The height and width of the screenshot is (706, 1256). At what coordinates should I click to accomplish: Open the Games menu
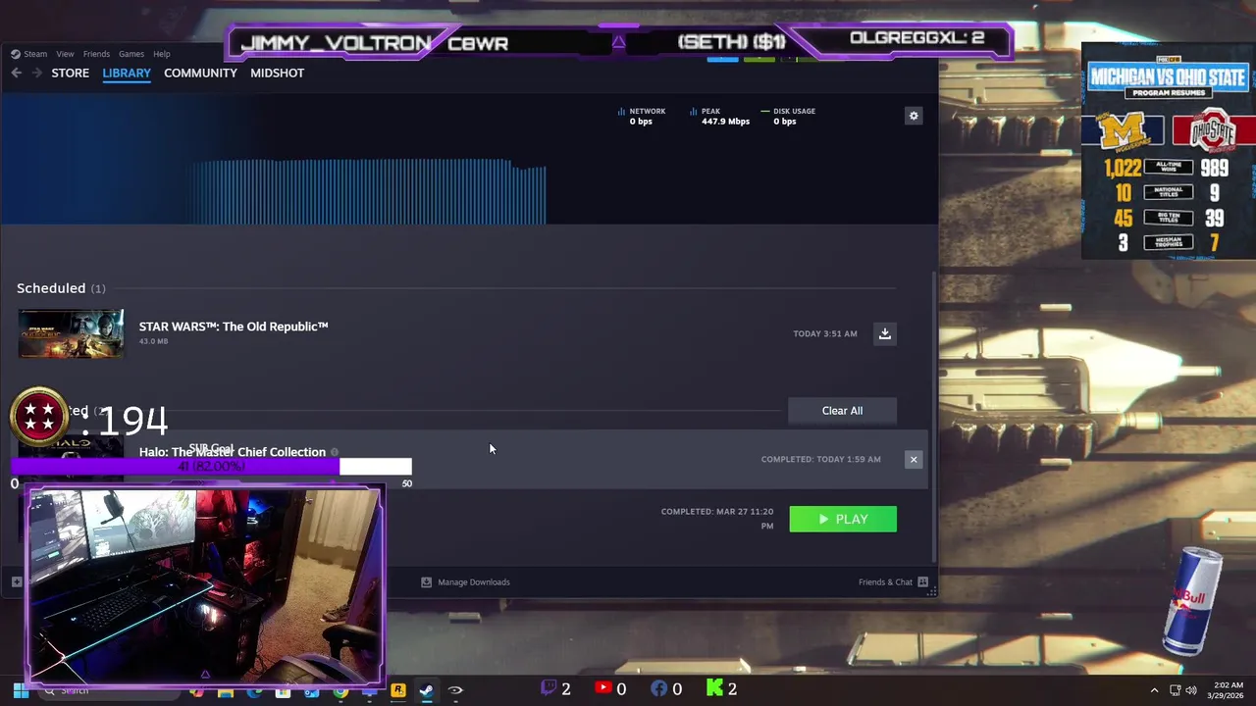(x=131, y=54)
